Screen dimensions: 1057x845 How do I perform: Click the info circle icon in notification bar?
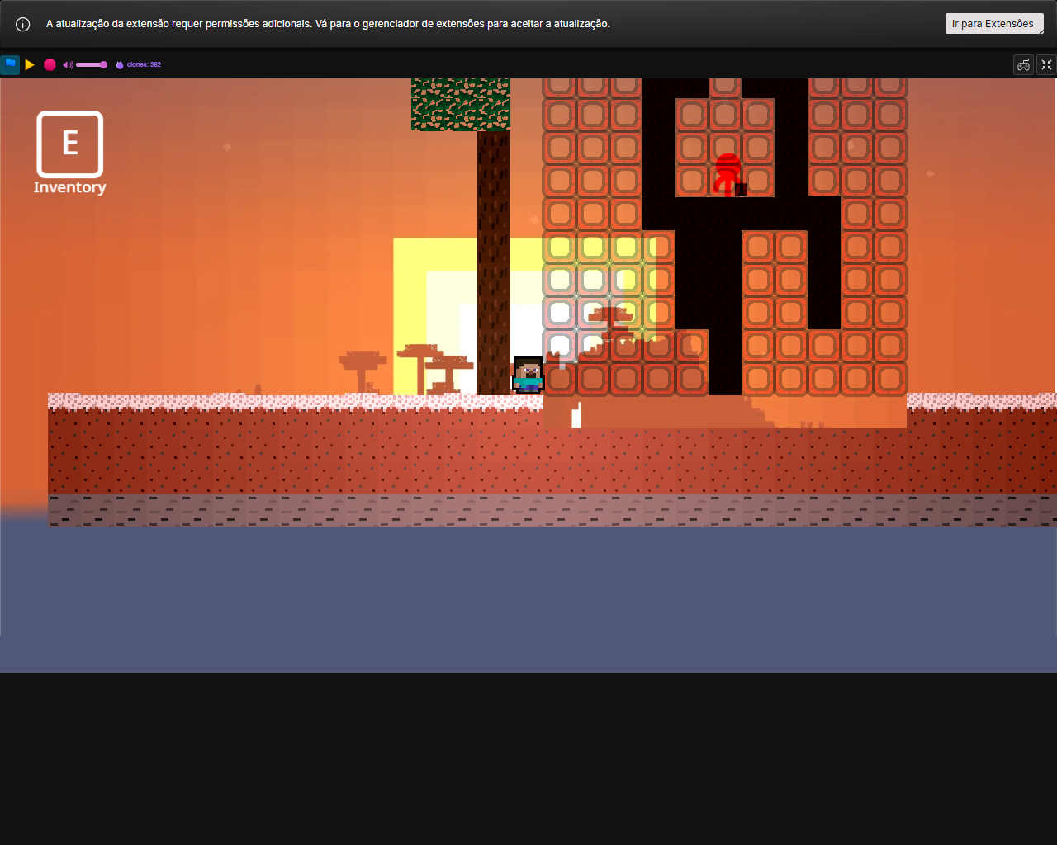click(x=23, y=24)
